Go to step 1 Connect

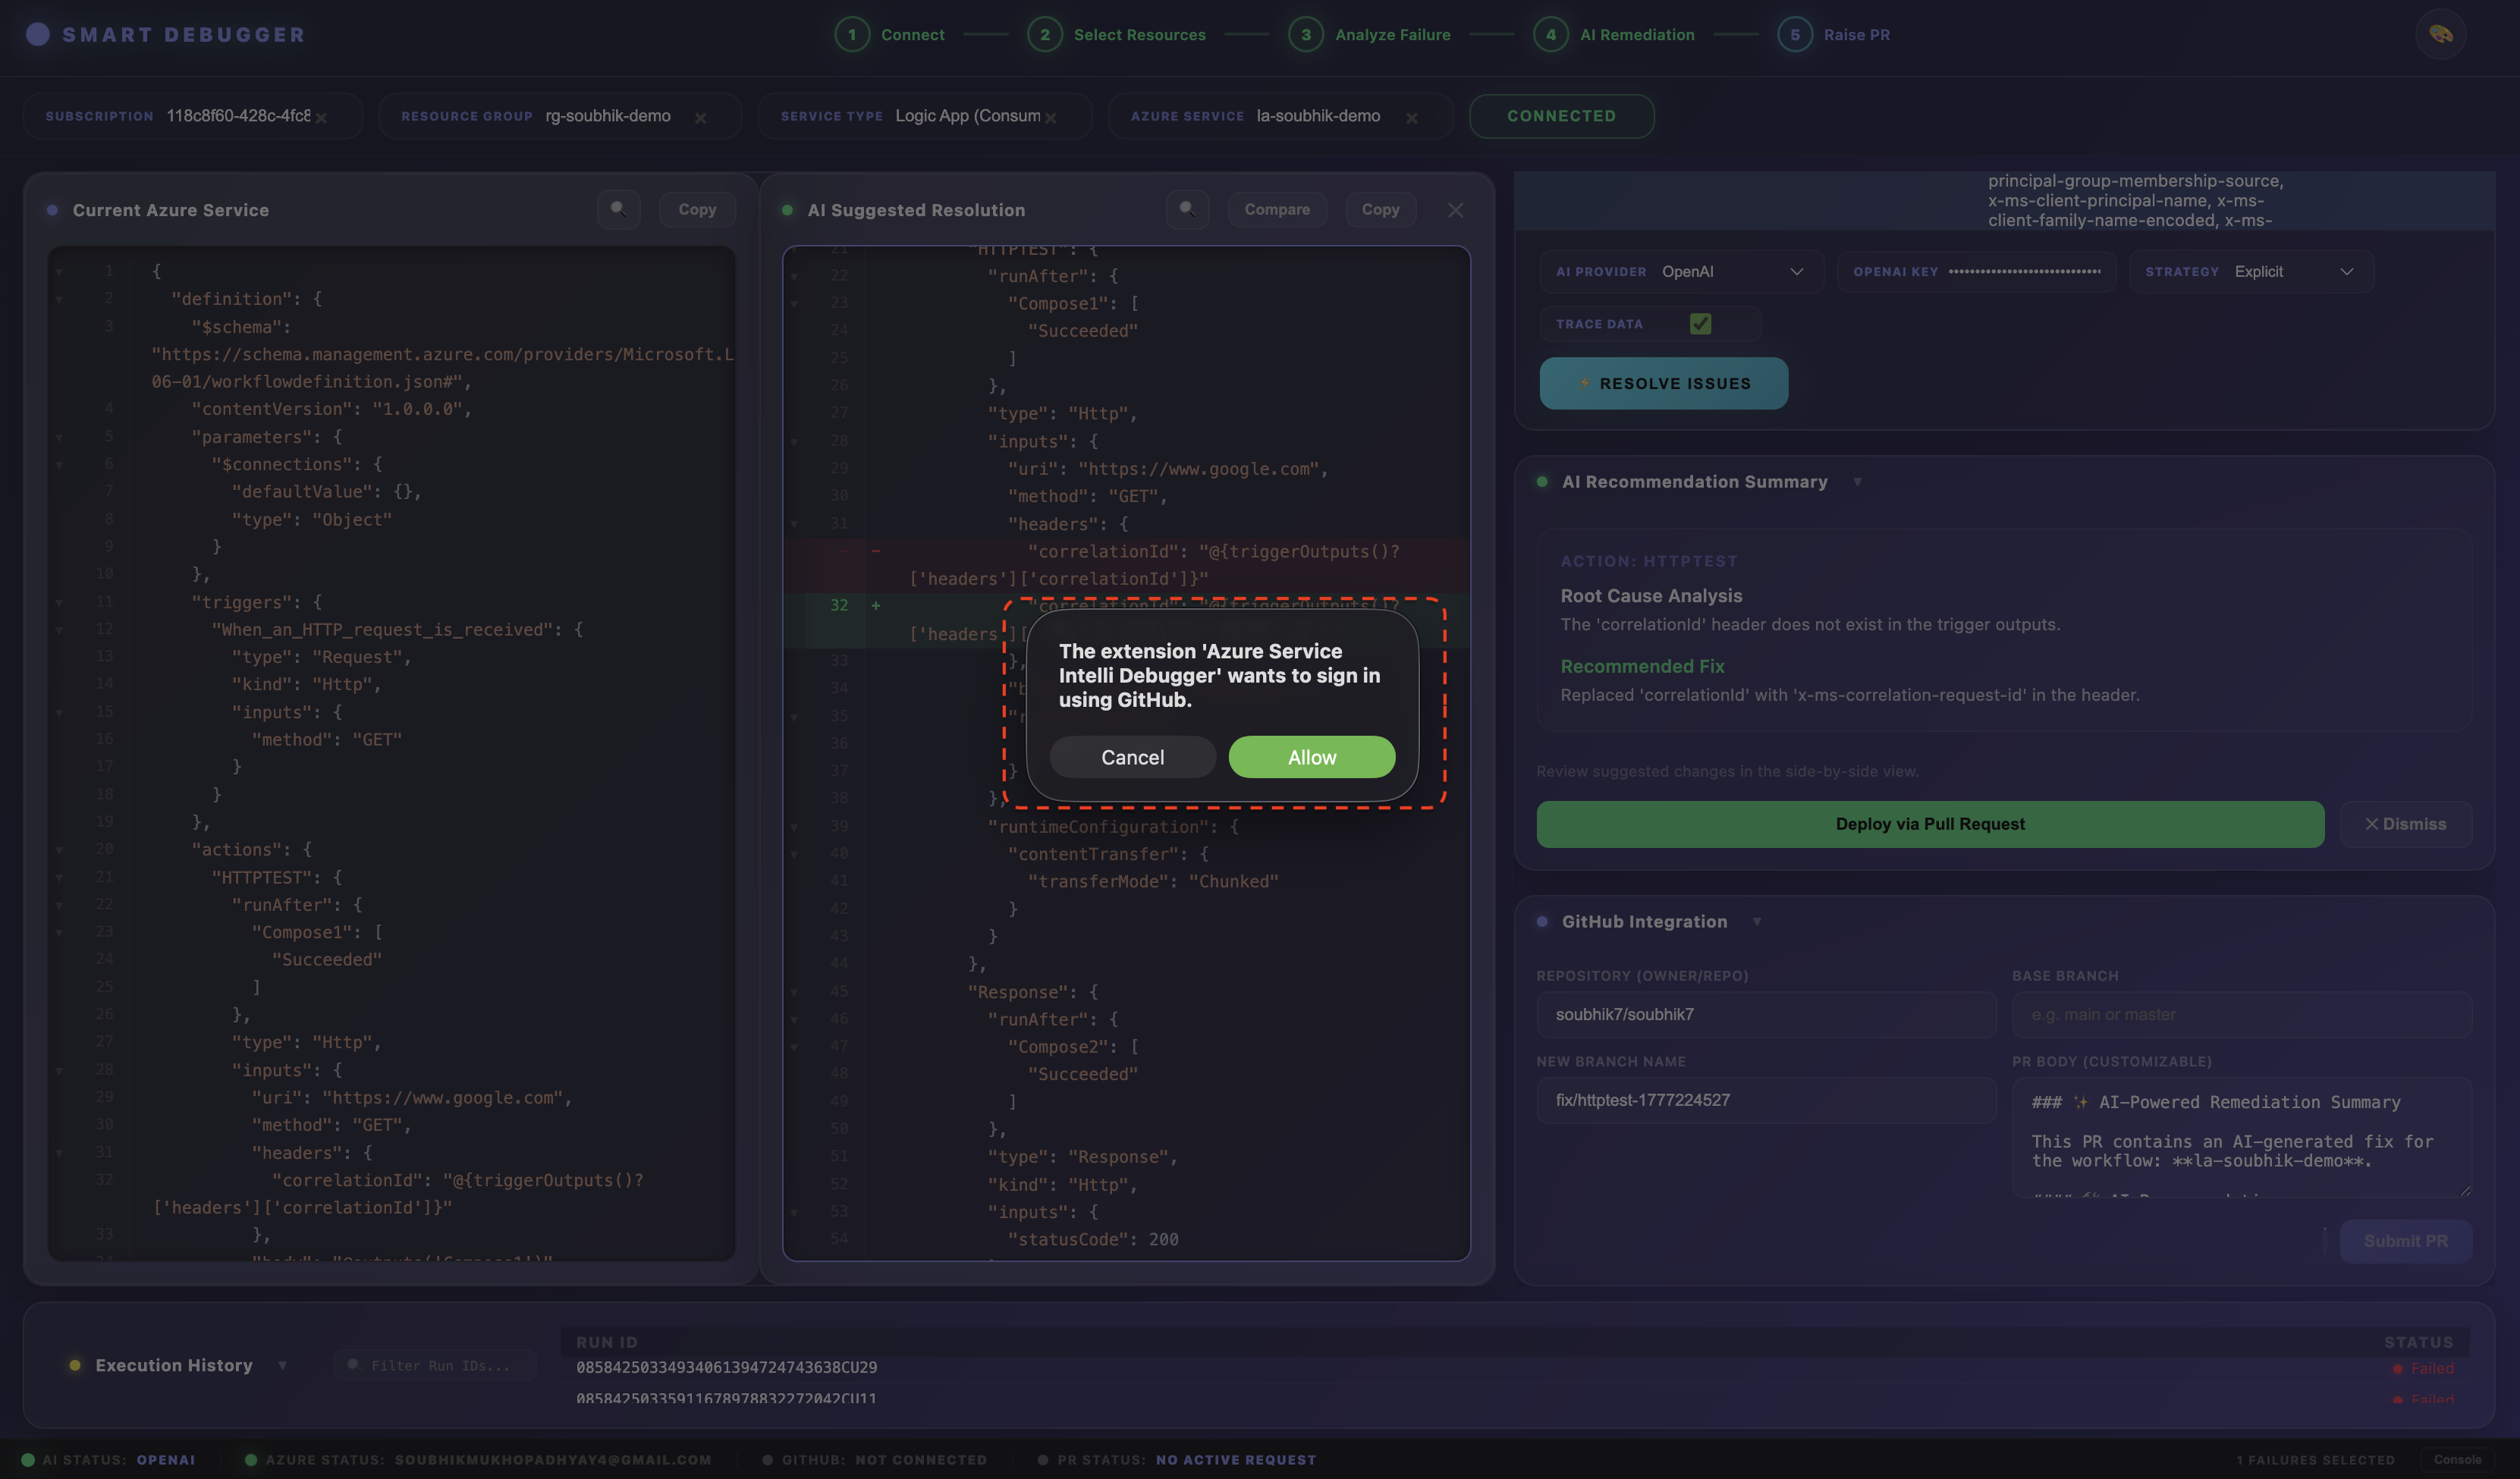(889, 34)
